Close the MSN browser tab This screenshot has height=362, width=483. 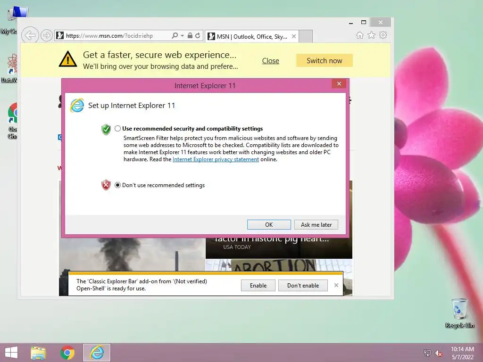point(294,36)
